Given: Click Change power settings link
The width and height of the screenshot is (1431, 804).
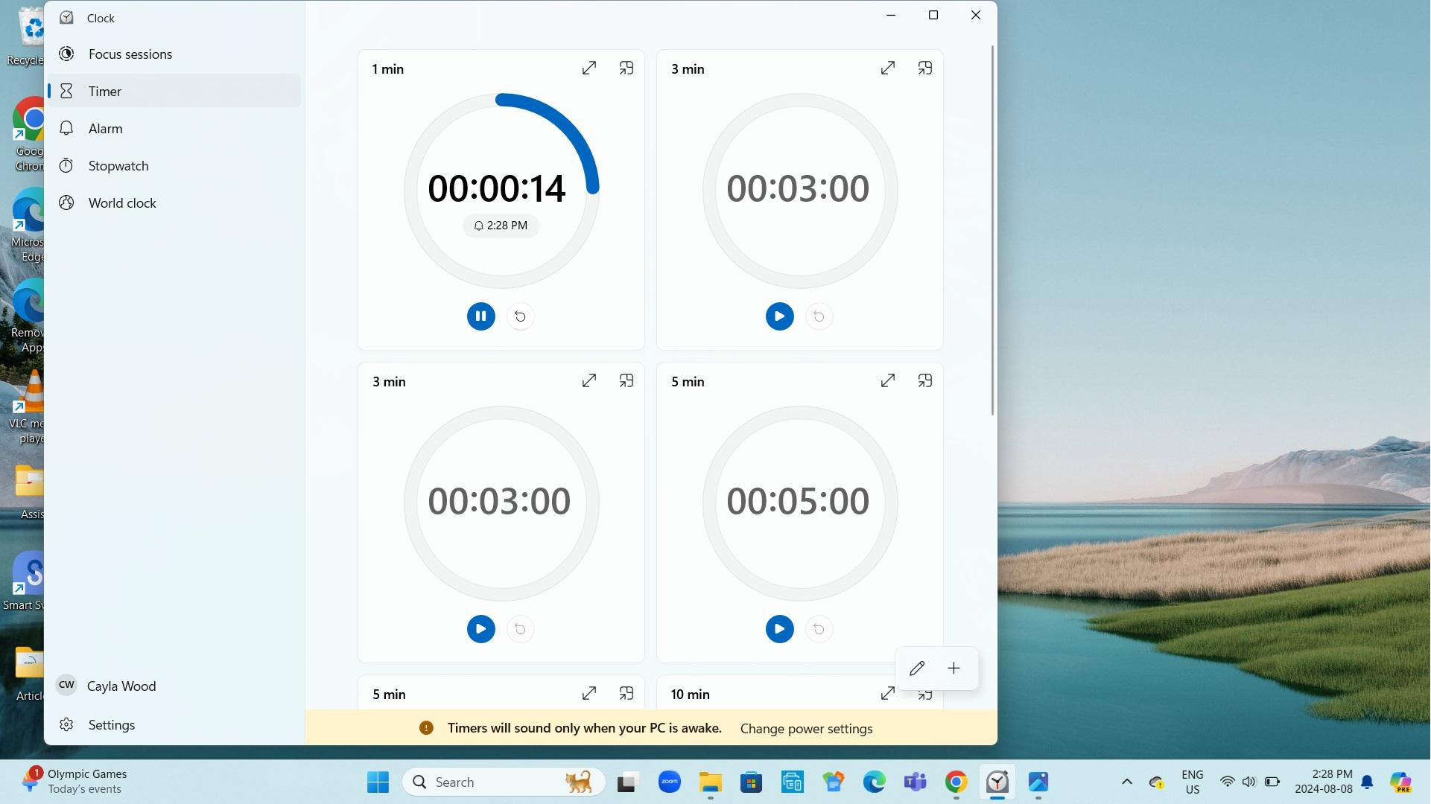Looking at the screenshot, I should tap(806, 728).
